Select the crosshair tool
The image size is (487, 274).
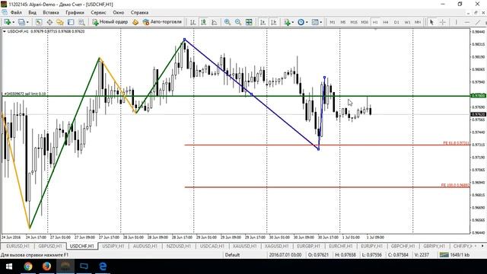(443, 22)
